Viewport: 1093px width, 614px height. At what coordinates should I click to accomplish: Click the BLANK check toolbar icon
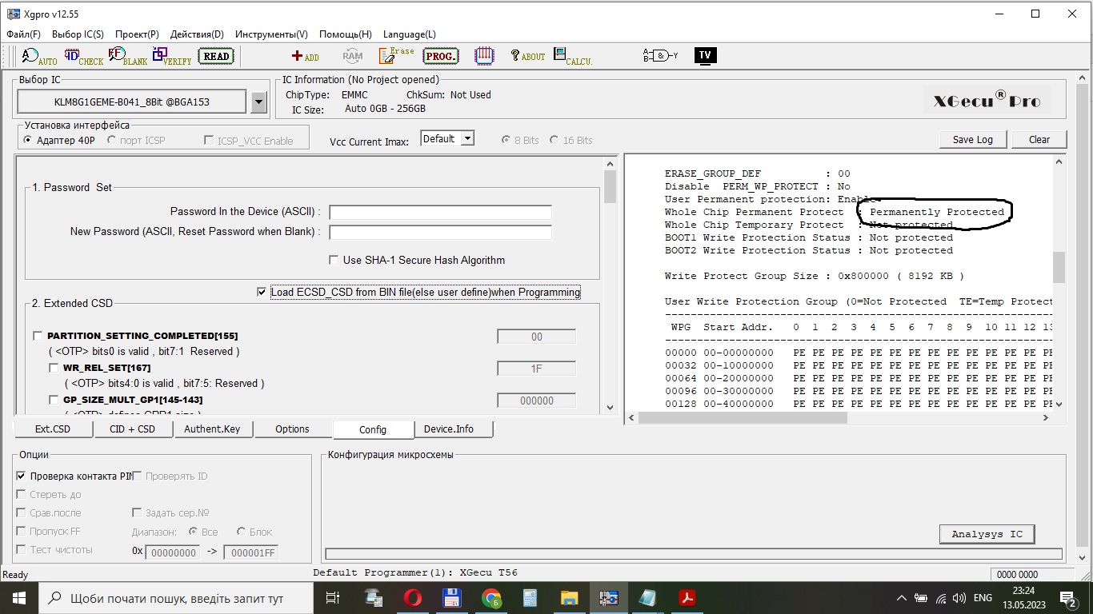[x=128, y=56]
